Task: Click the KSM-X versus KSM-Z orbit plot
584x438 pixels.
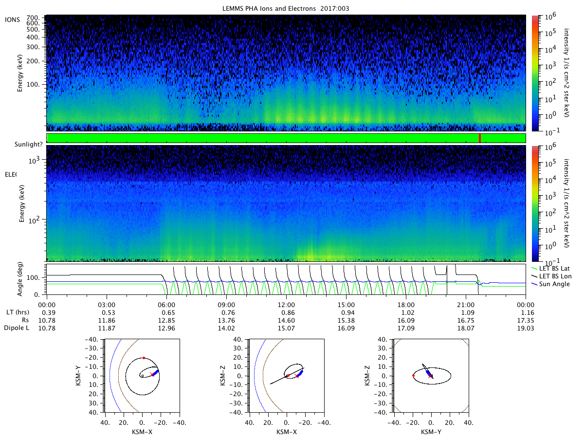Action: pos(286,375)
